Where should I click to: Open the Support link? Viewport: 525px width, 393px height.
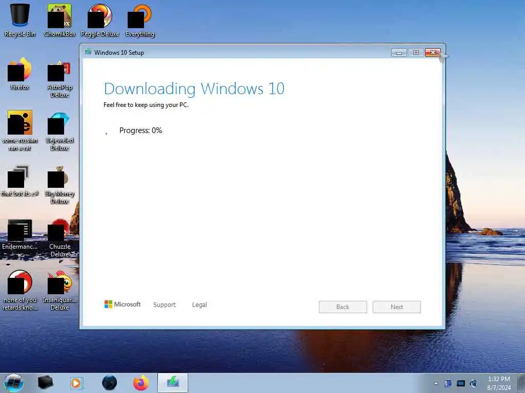click(165, 304)
